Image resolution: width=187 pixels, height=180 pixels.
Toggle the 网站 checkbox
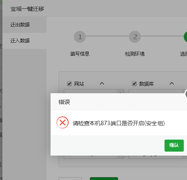click(69, 84)
